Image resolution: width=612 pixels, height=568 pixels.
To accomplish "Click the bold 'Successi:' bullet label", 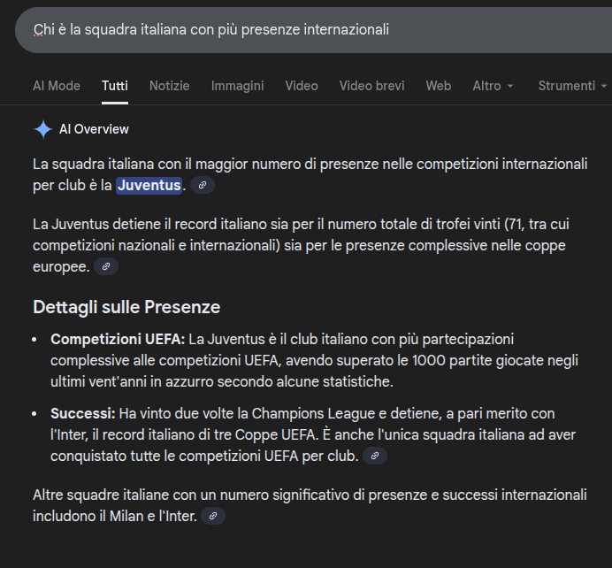I will click(x=83, y=413).
